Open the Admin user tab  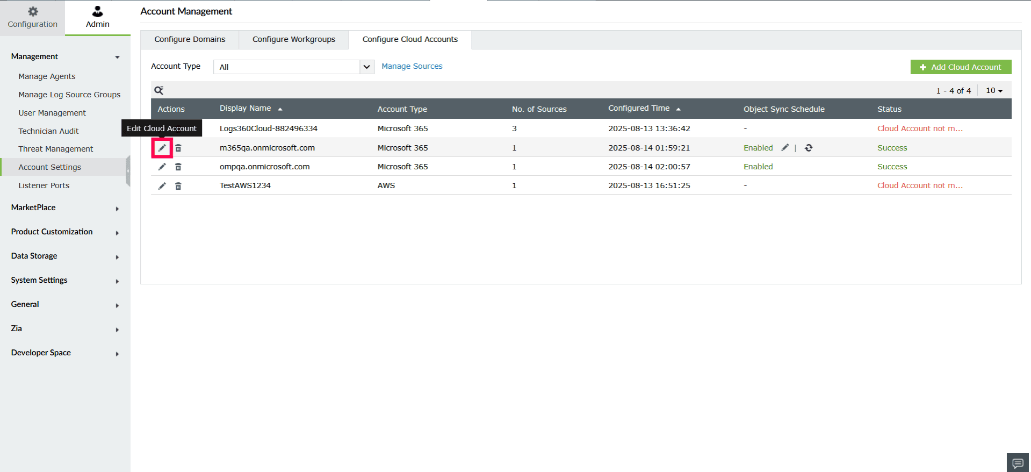[x=97, y=17]
